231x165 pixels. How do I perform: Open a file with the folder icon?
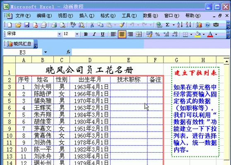[x=18, y=25]
